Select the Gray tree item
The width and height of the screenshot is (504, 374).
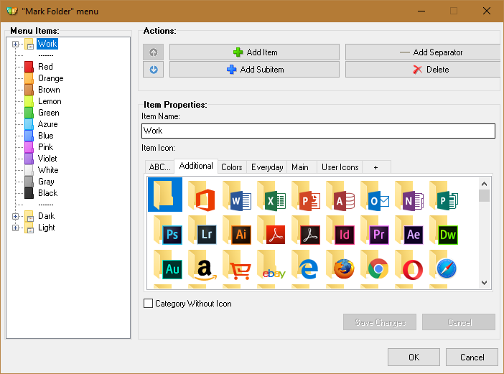coord(46,182)
